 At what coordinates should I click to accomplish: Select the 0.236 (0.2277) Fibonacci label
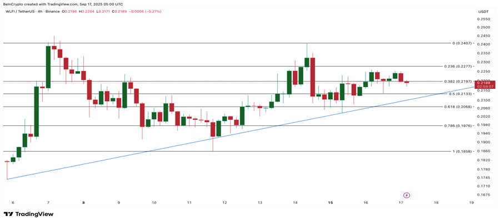[x=459, y=66]
